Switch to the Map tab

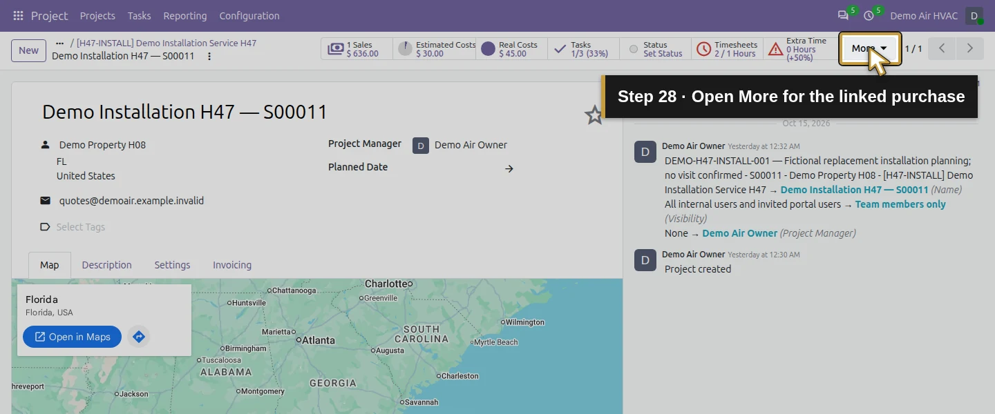point(50,265)
